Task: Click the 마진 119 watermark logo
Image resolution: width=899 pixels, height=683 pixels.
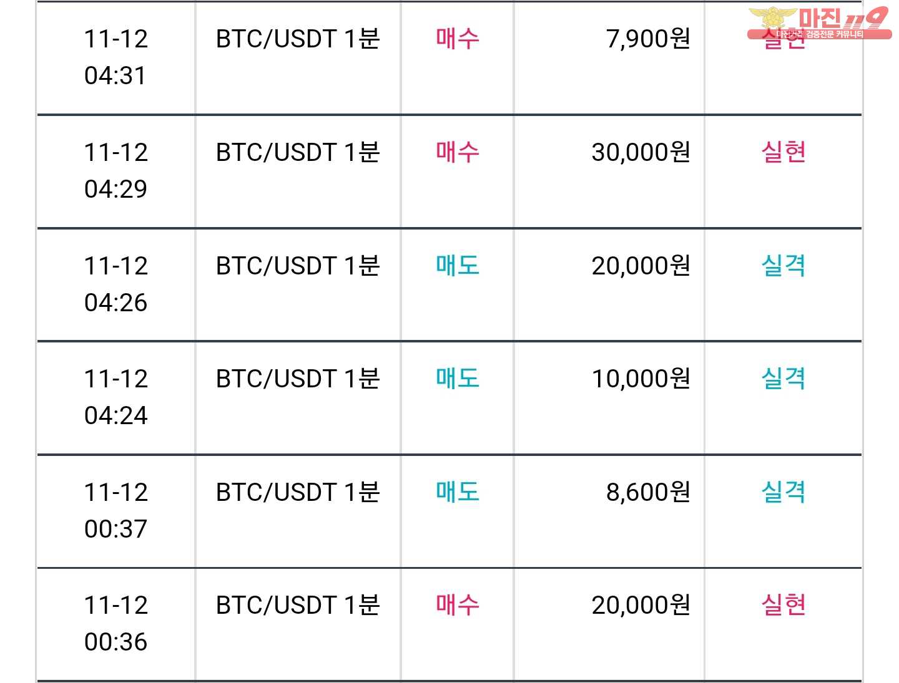Action: [819, 24]
